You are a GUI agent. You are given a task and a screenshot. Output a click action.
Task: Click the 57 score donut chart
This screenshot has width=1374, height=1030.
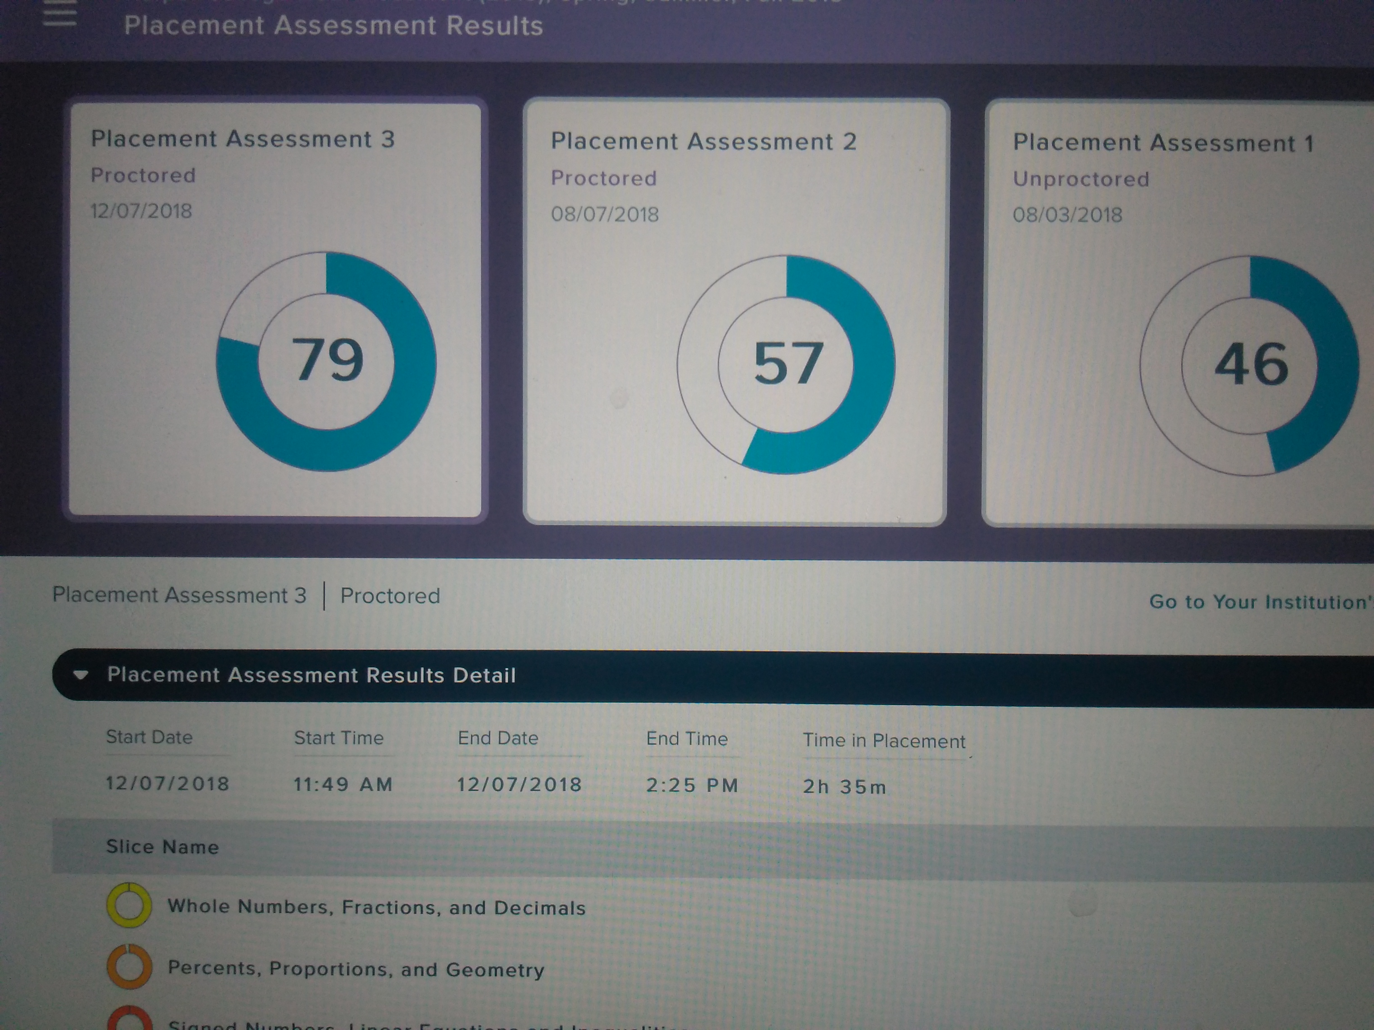786,364
